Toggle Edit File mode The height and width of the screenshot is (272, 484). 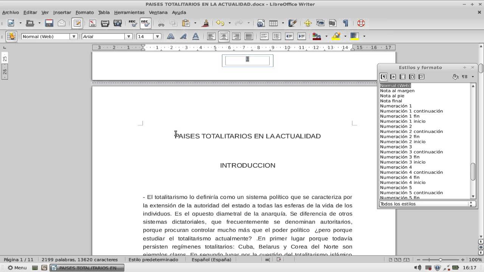[77, 23]
